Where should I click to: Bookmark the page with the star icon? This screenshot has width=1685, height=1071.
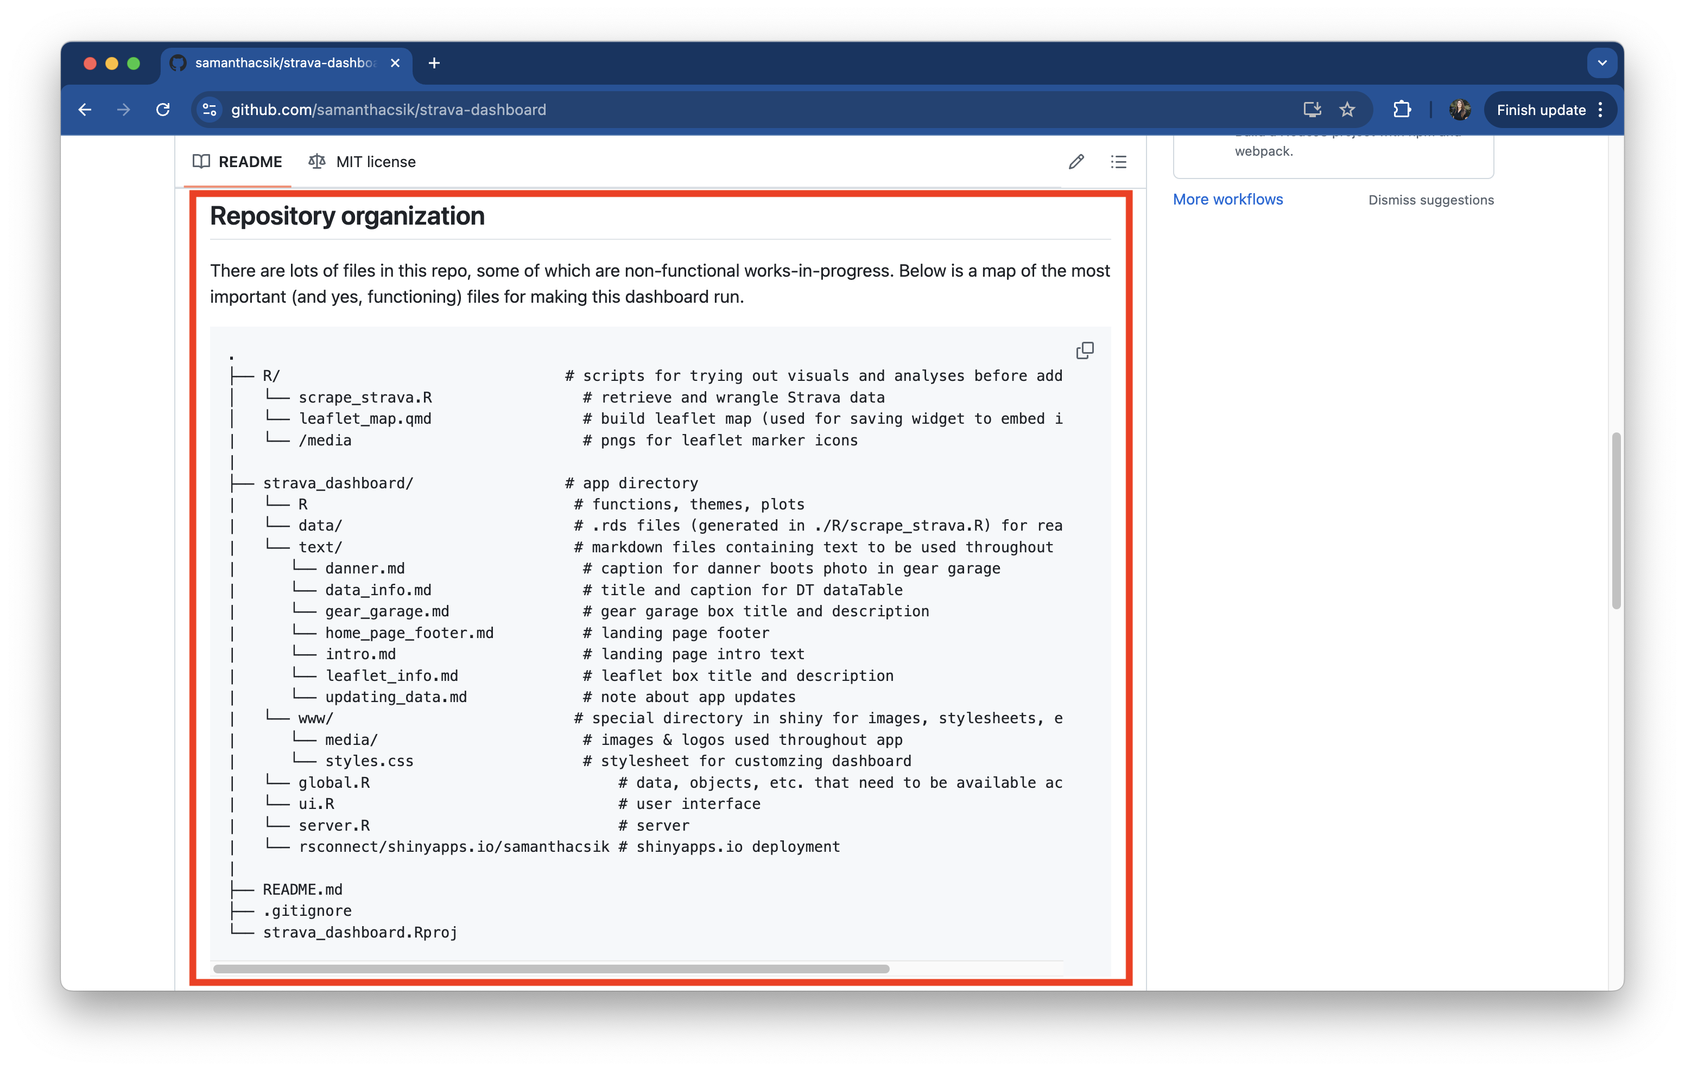point(1347,110)
